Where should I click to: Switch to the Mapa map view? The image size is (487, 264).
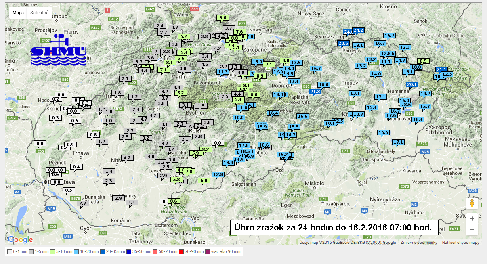point(18,13)
